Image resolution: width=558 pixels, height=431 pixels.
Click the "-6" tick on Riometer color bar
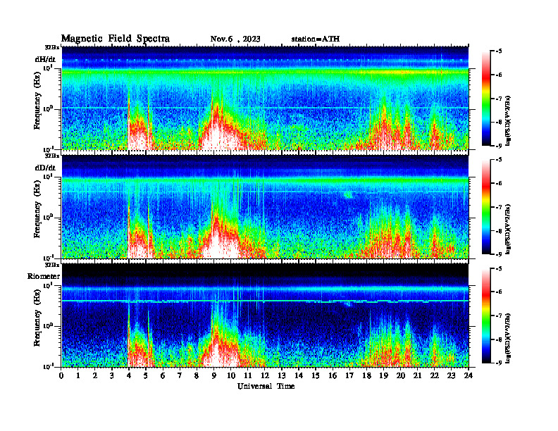(x=500, y=292)
